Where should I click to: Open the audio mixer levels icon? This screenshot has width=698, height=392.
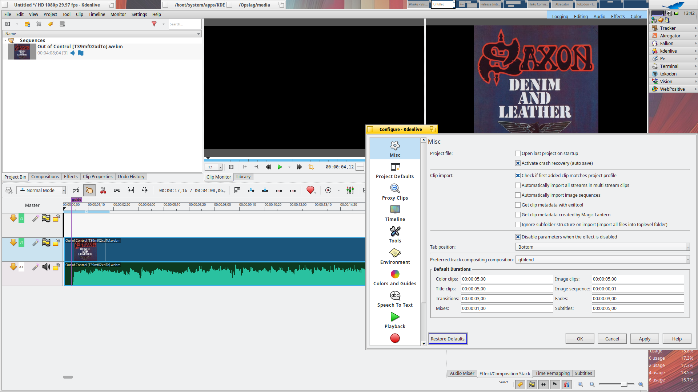coord(350,190)
